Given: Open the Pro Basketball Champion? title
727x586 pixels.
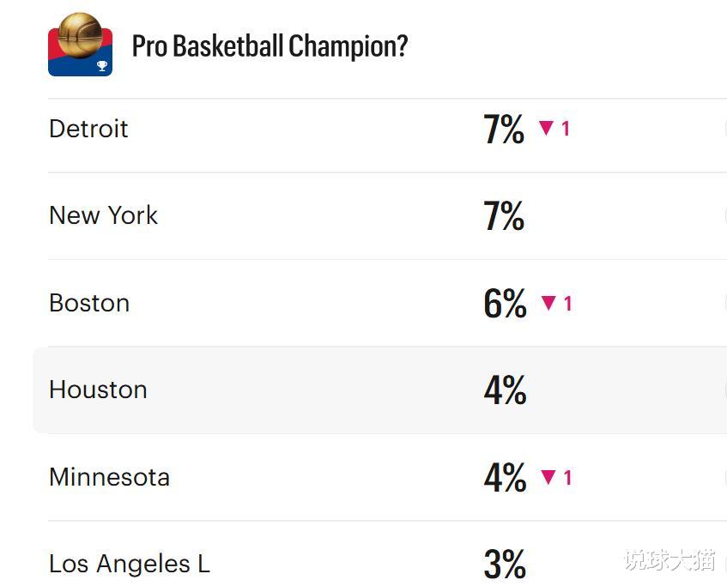Looking at the screenshot, I should coord(270,46).
